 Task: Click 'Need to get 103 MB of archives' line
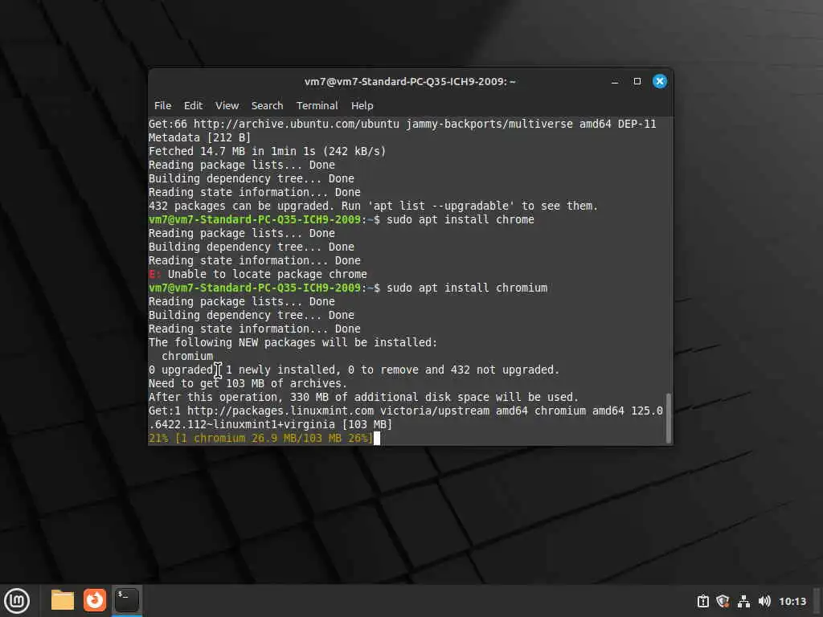click(x=248, y=383)
